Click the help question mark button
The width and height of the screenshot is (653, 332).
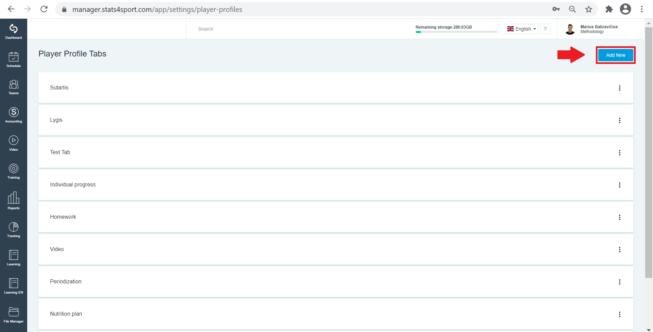point(545,29)
